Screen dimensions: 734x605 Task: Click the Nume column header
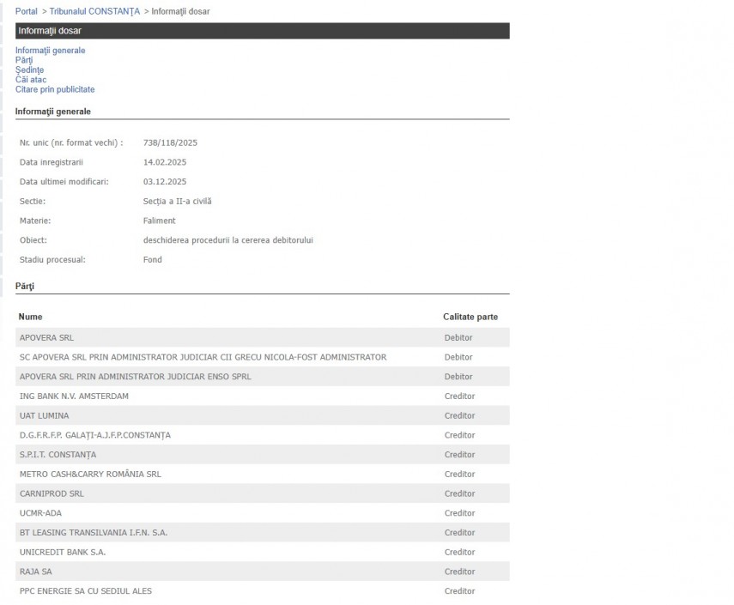point(30,317)
